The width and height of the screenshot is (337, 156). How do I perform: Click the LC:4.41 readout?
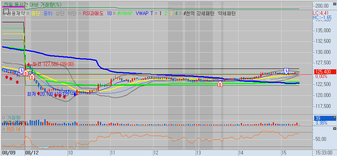click(x=321, y=13)
